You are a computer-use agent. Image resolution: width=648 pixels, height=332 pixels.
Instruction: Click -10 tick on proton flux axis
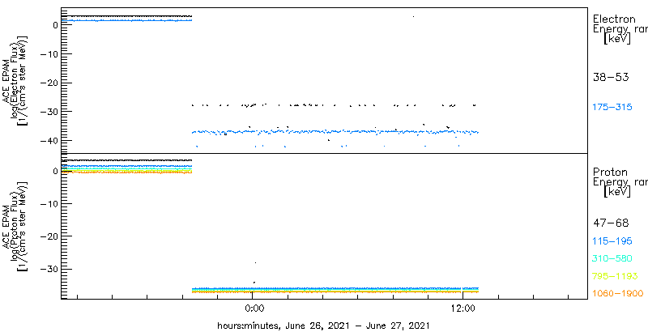pyautogui.click(x=49, y=203)
